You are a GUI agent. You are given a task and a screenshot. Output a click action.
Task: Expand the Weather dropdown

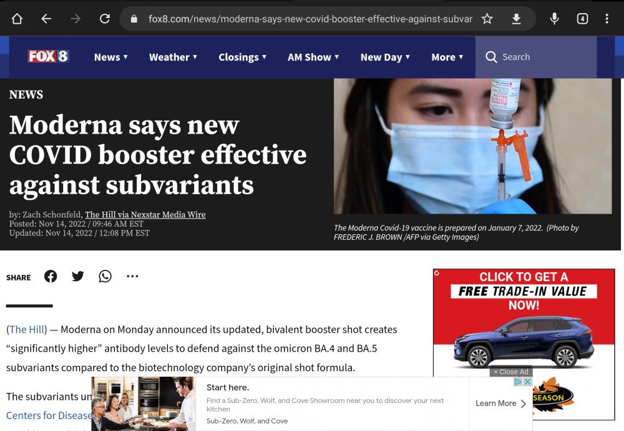(x=173, y=57)
